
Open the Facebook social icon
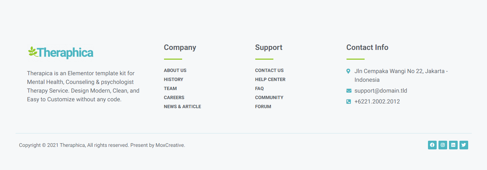(x=432, y=145)
